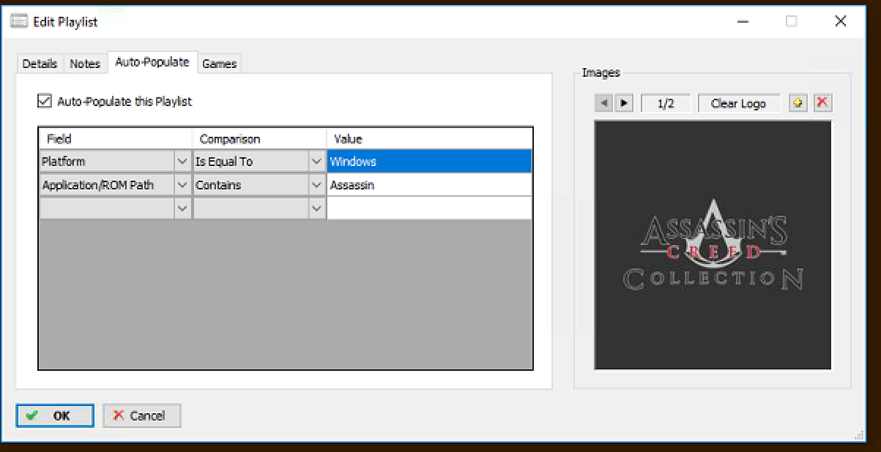Open the Is Equal To comparison dropdown
This screenshot has height=452, width=881.
tap(316, 162)
